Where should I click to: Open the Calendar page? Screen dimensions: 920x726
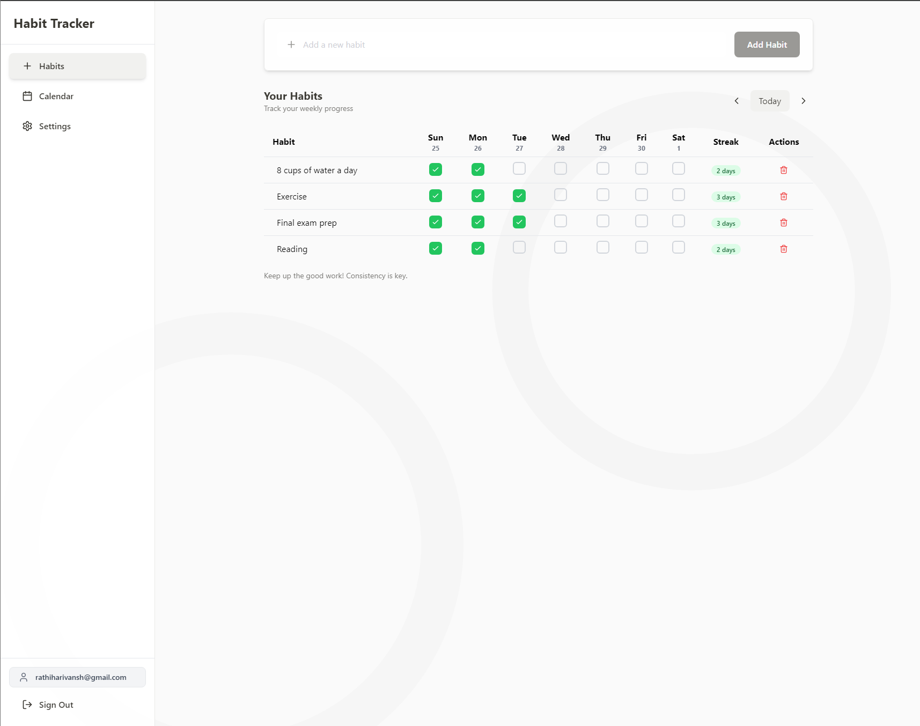56,96
